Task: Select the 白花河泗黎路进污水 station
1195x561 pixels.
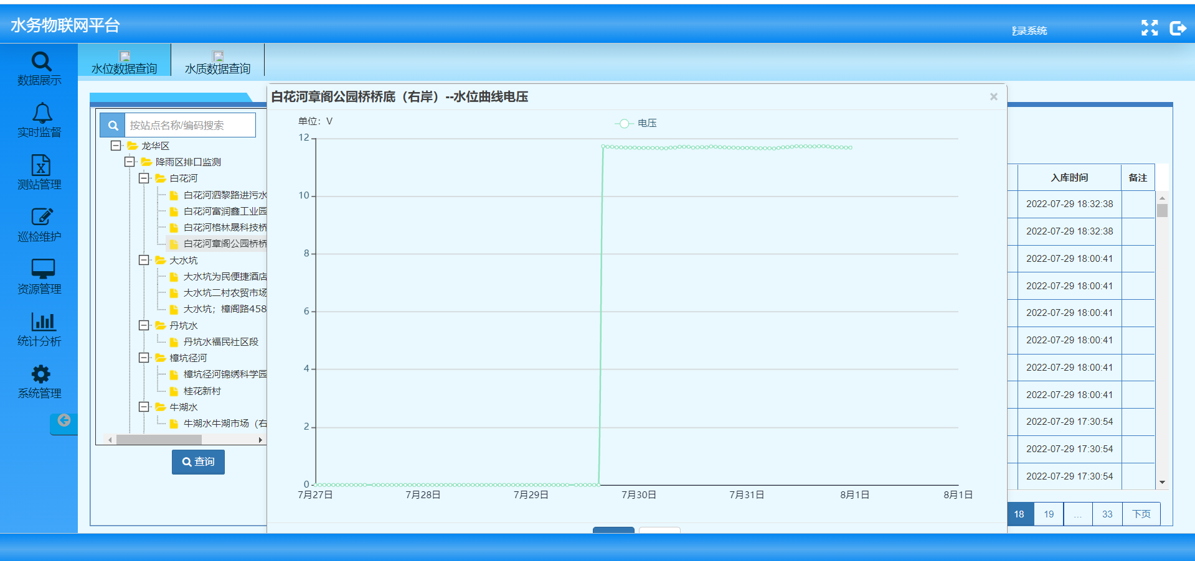Action: pyautogui.click(x=225, y=195)
